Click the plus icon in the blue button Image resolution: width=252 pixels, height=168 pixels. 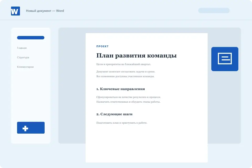click(25, 128)
